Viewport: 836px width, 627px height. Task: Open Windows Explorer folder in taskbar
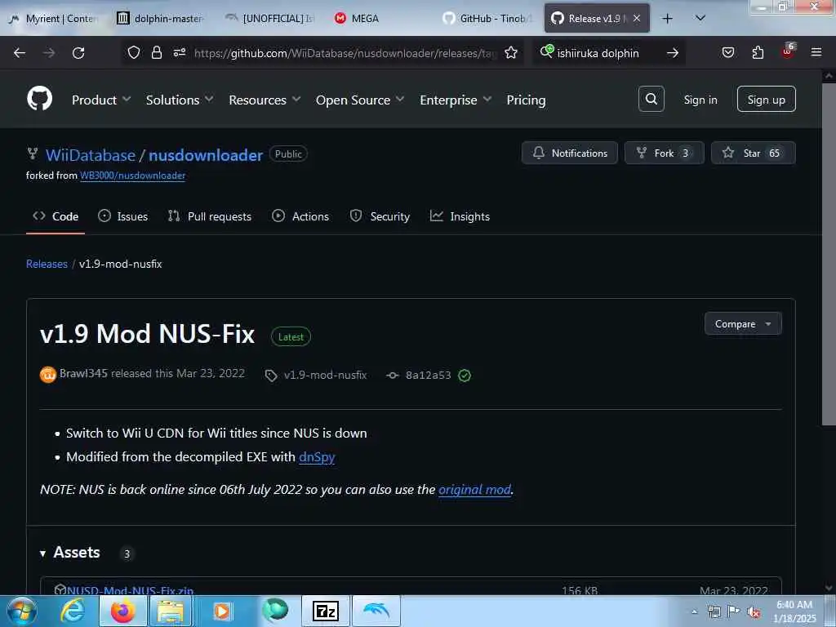coord(170,611)
